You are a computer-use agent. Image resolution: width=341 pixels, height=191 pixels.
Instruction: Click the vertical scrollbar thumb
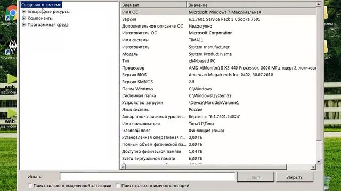[319, 74]
